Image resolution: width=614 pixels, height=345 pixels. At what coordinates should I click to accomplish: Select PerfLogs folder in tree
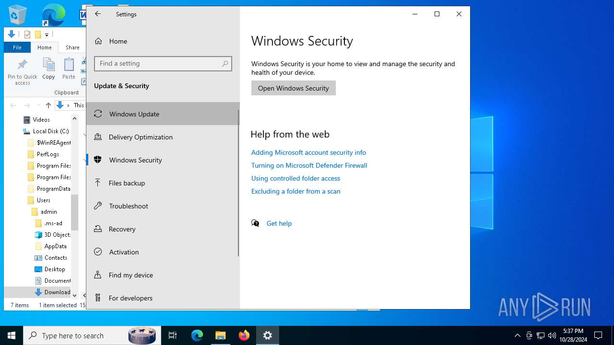(x=48, y=154)
